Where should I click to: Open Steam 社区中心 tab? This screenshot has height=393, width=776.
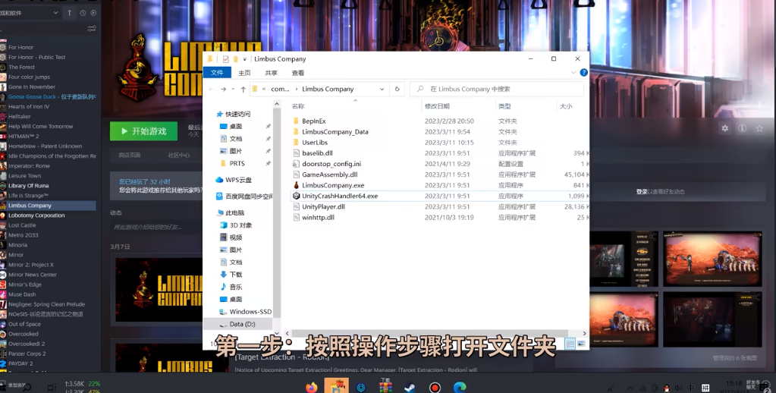tap(179, 155)
